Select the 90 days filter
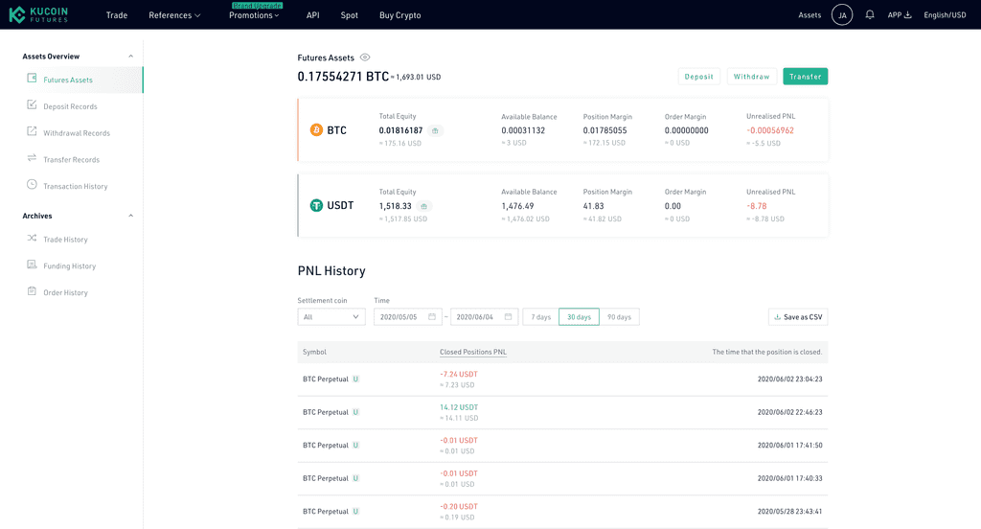Image resolution: width=981 pixels, height=529 pixels. click(620, 317)
